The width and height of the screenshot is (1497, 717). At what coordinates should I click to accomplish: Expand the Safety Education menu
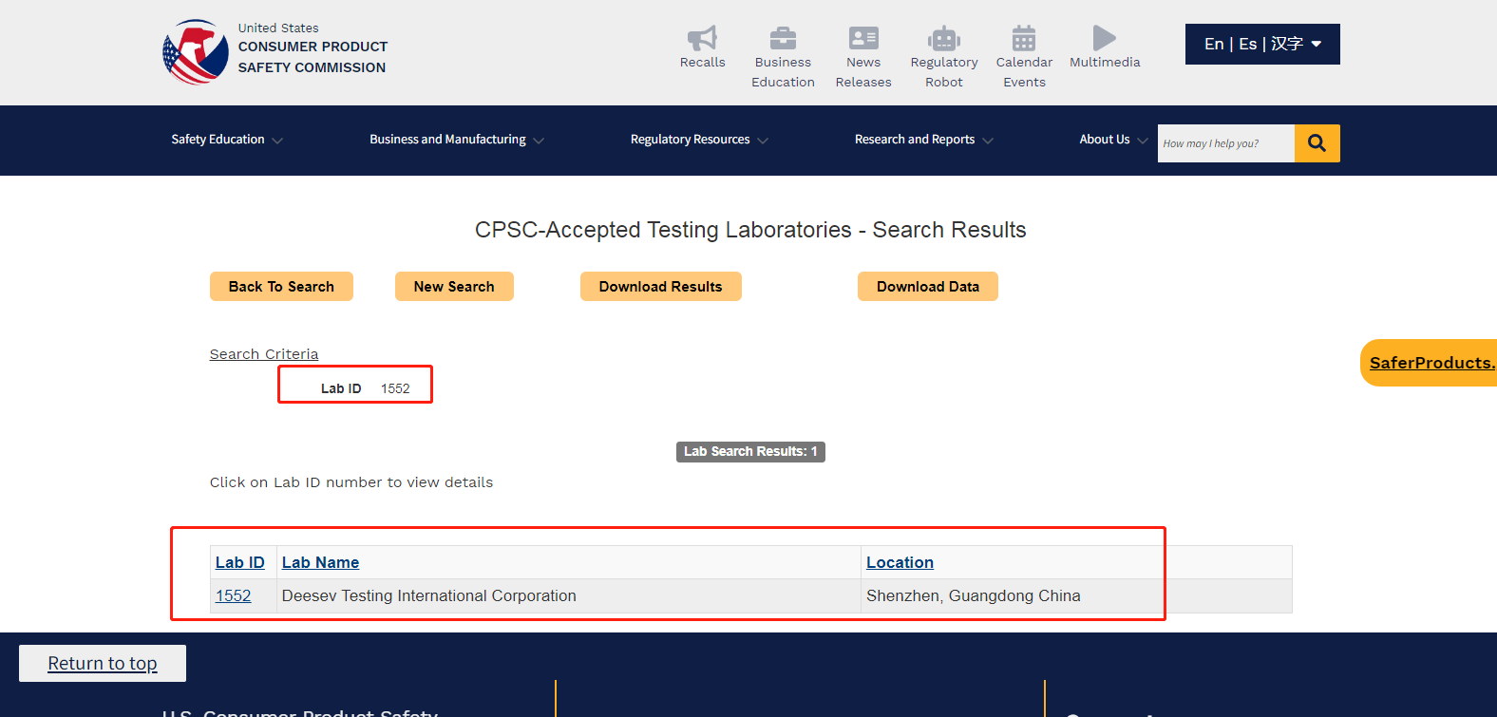pos(227,140)
